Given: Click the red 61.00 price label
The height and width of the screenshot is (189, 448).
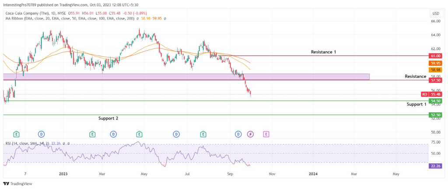Looking at the screenshot, I should [x=436, y=56].
